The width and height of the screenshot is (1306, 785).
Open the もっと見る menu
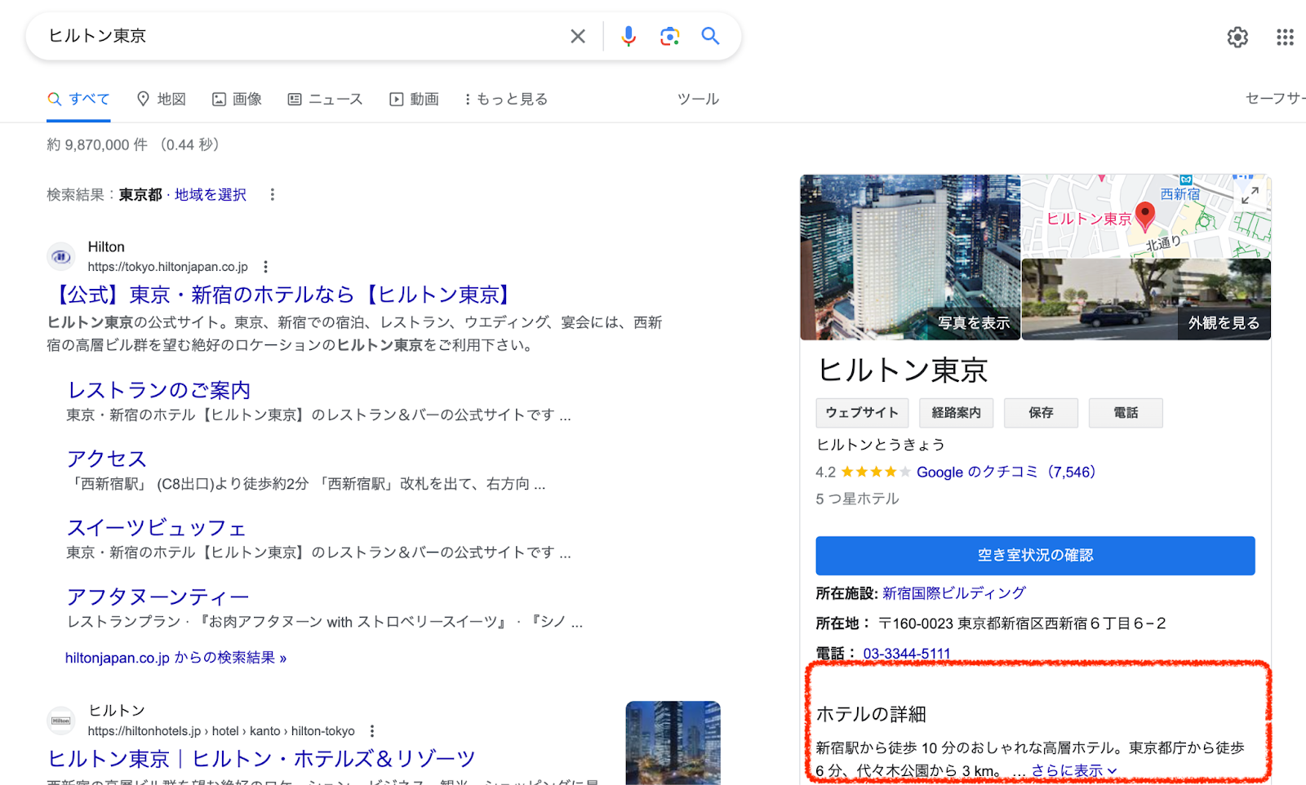click(506, 99)
